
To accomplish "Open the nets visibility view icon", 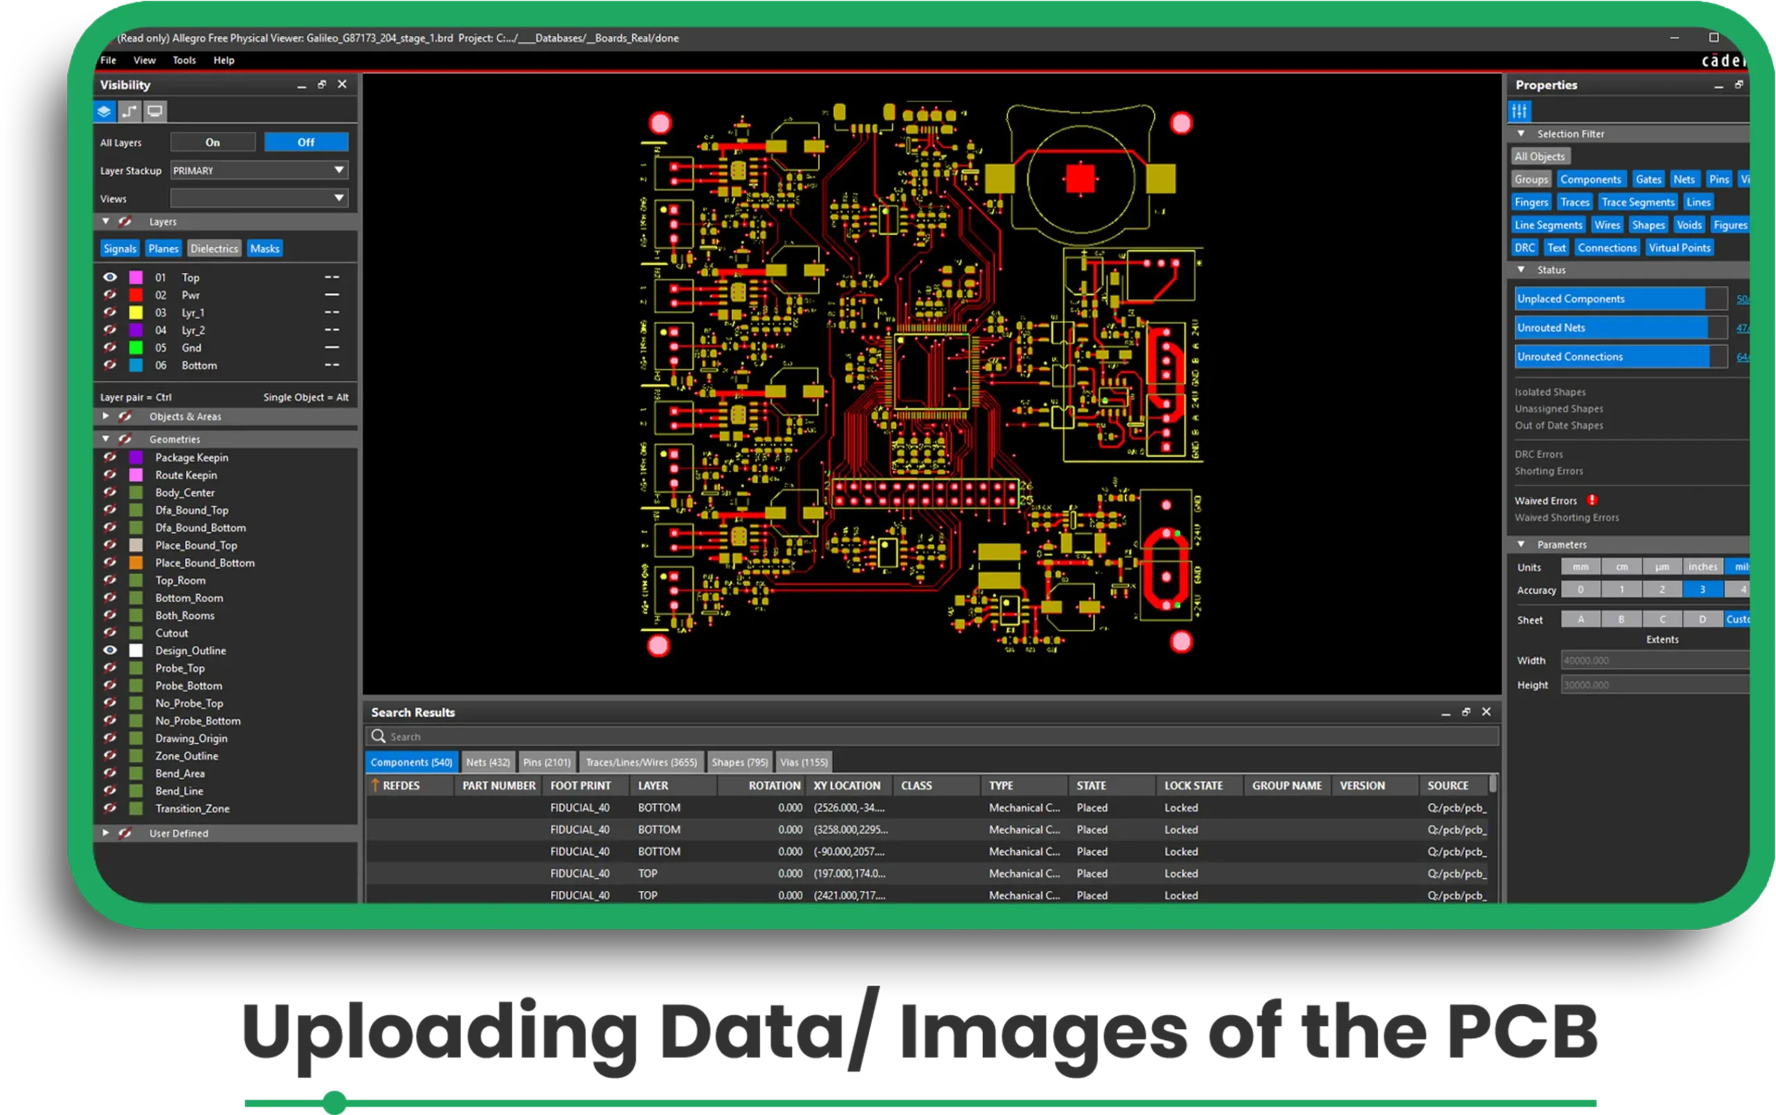I will (x=129, y=111).
